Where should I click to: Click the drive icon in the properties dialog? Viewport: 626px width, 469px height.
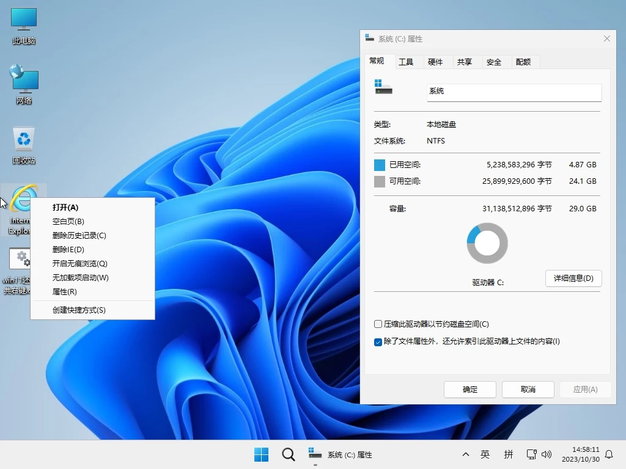[384, 89]
